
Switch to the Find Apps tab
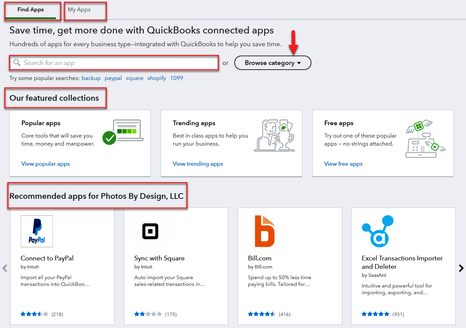tap(30, 10)
